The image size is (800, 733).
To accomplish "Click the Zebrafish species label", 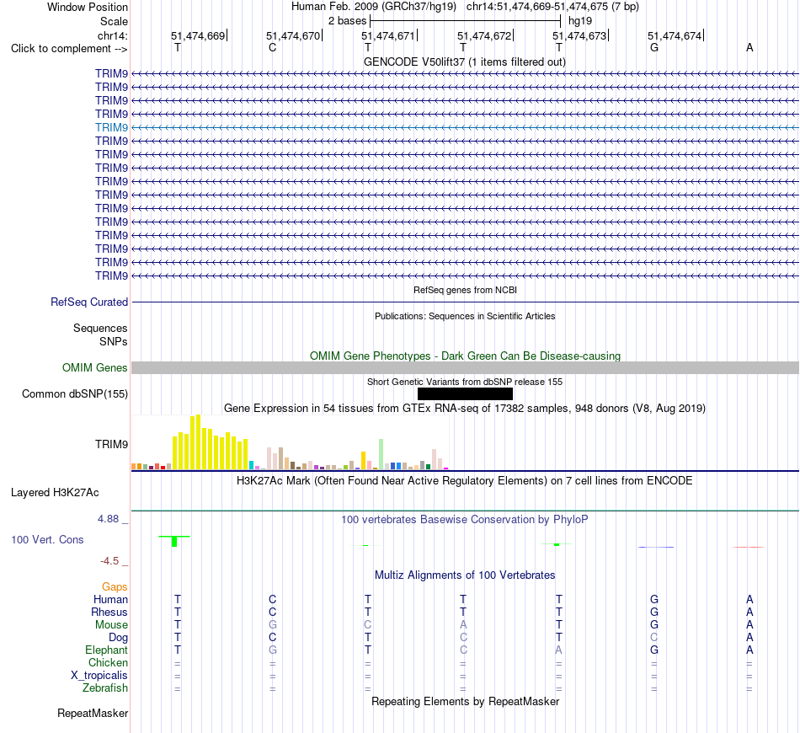I will [x=105, y=688].
